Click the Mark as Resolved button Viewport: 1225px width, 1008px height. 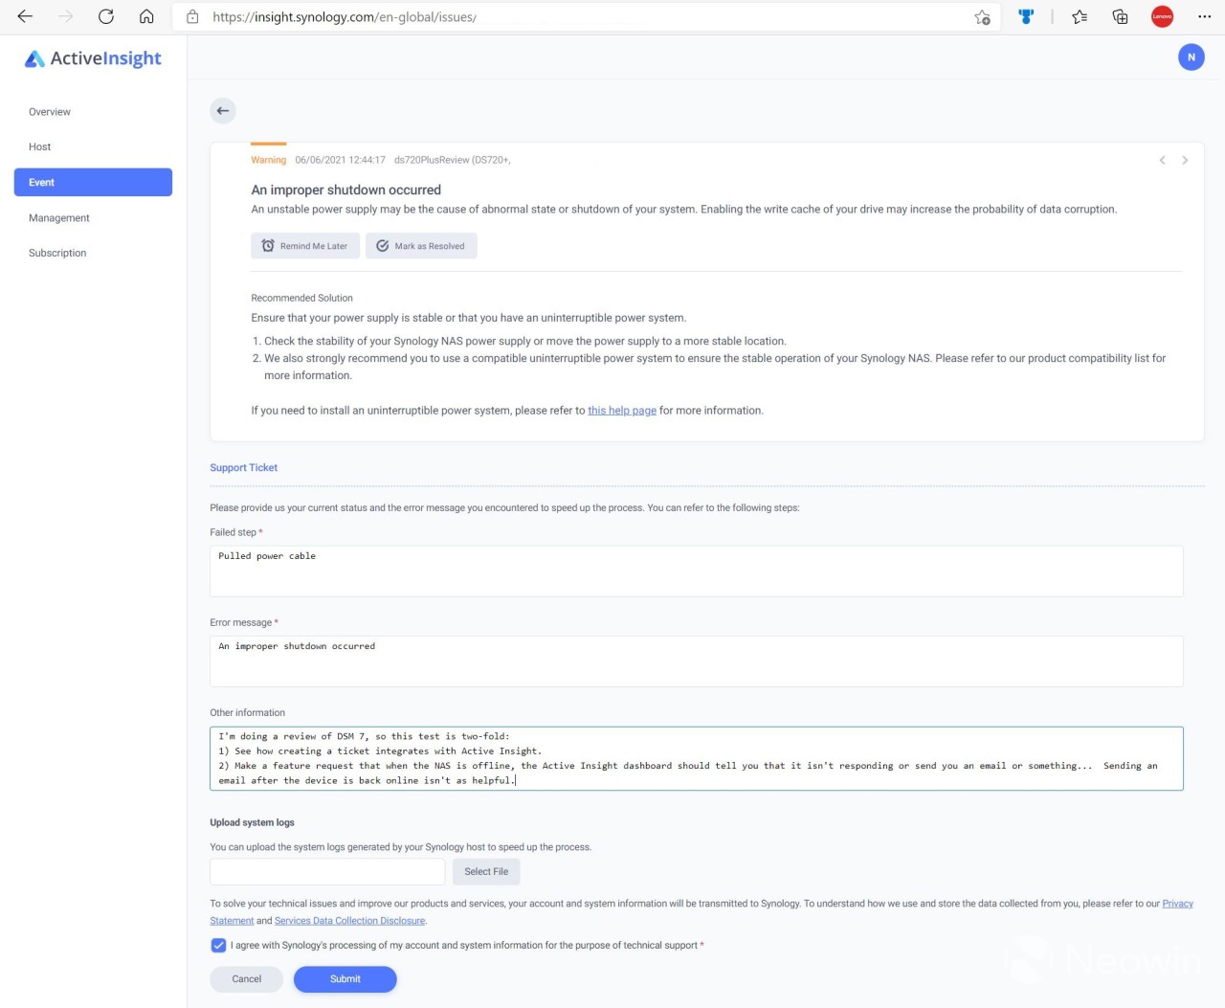point(421,246)
